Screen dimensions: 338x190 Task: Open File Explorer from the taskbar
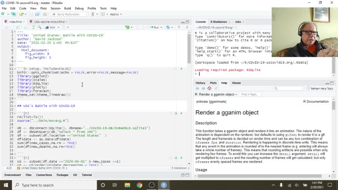coord(127,185)
